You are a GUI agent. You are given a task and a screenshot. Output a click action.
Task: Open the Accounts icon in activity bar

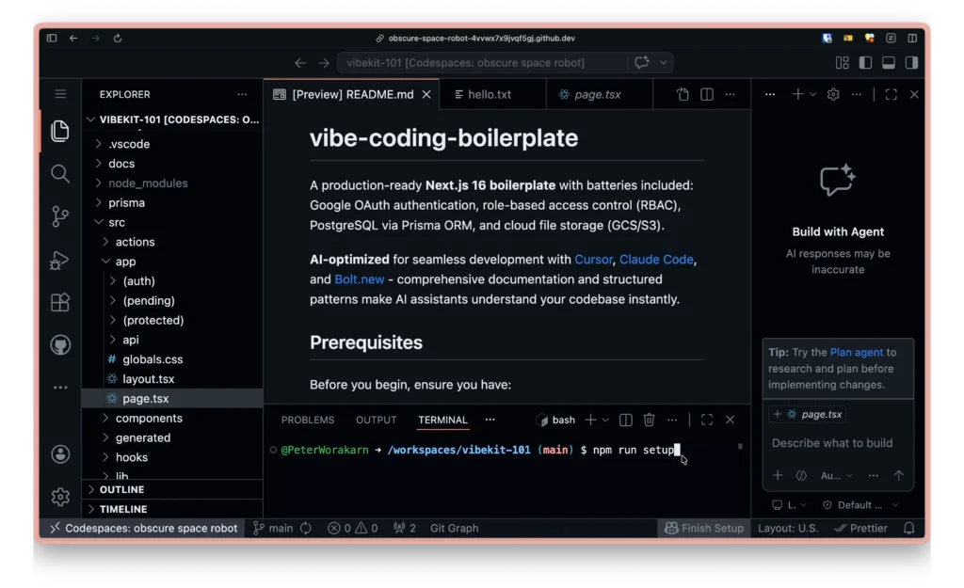[60, 454]
